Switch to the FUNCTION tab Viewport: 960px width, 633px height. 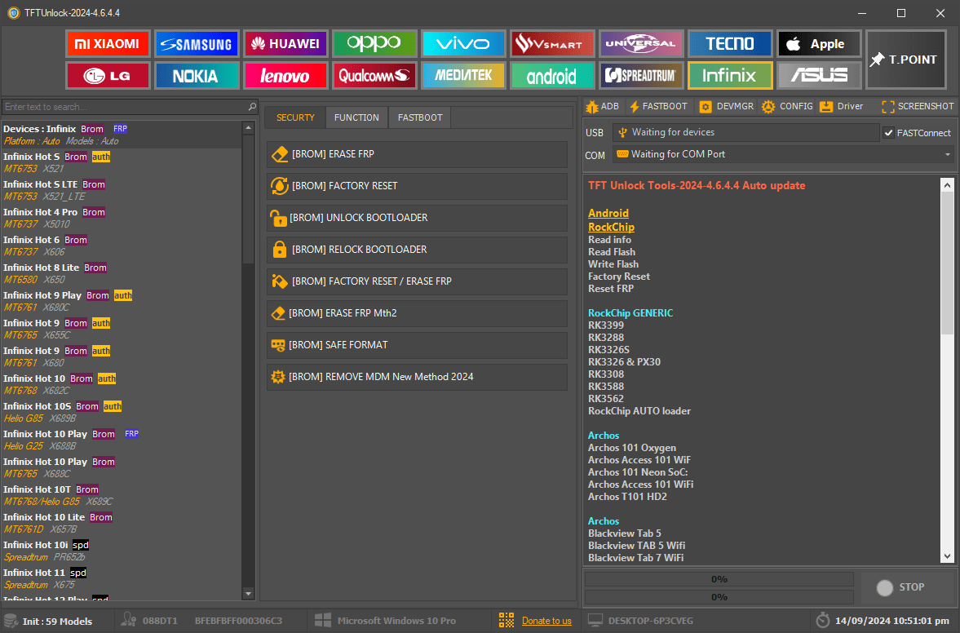pos(356,117)
